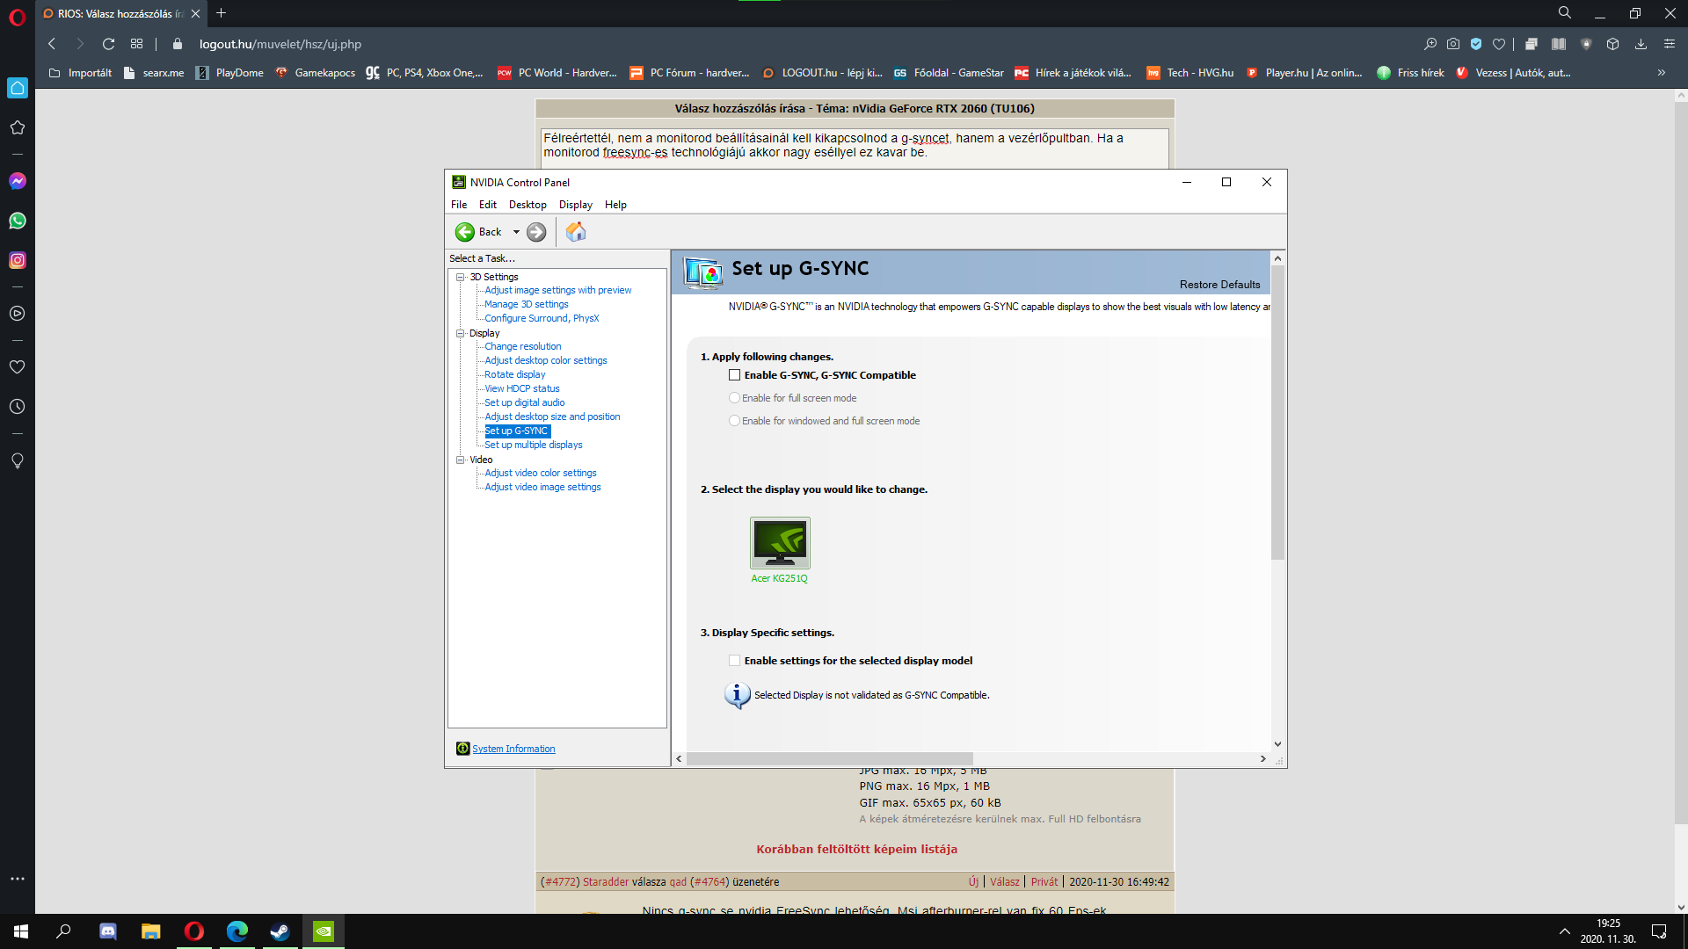Open Opera sidebar Player icon
The height and width of the screenshot is (949, 1688).
pos(18,314)
